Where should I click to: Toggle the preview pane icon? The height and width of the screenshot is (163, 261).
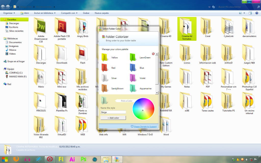pyautogui.click(x=250, y=13)
